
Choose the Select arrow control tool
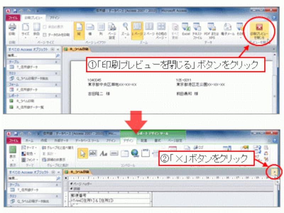(83, 154)
